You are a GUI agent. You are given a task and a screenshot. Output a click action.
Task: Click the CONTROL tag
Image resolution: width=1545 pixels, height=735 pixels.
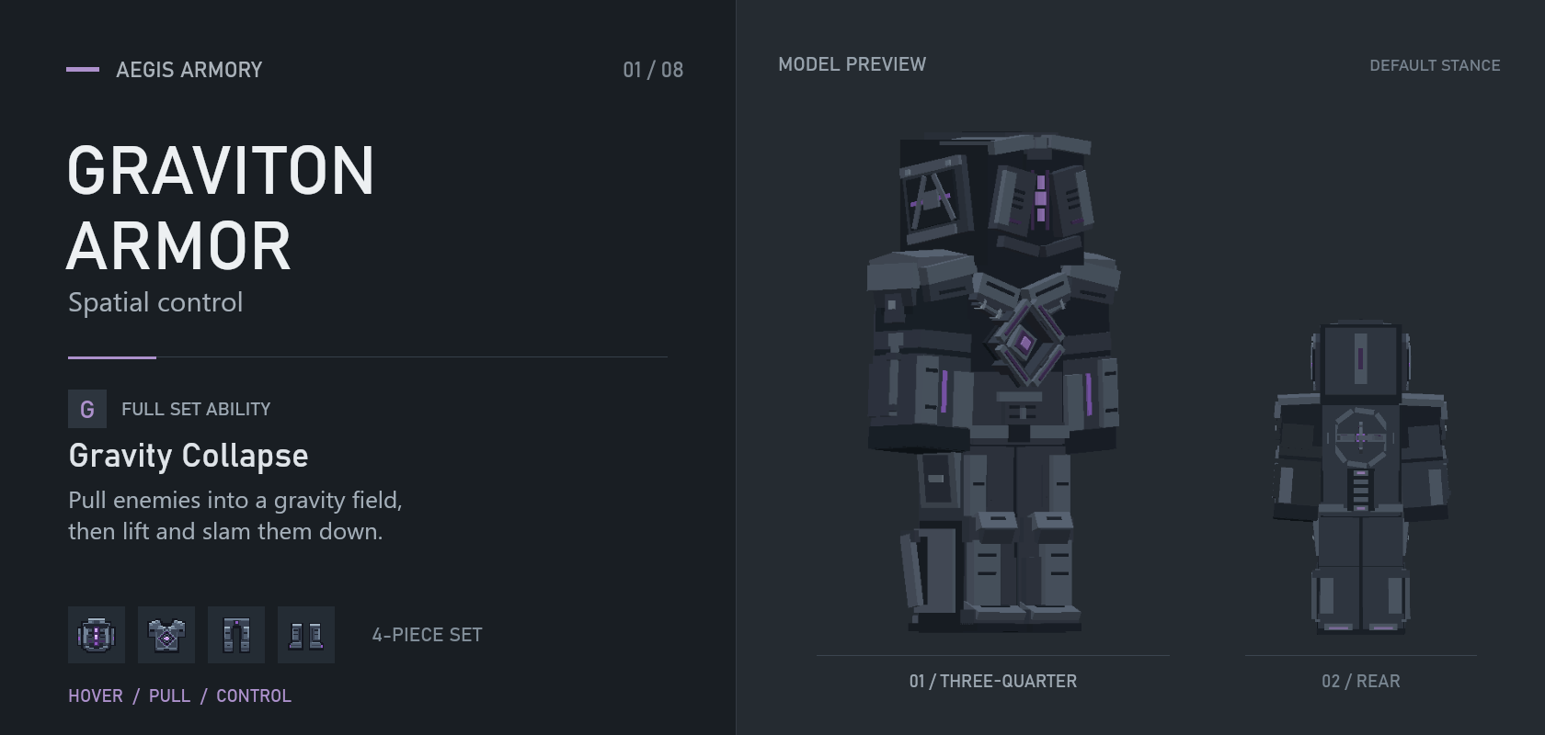pos(254,695)
